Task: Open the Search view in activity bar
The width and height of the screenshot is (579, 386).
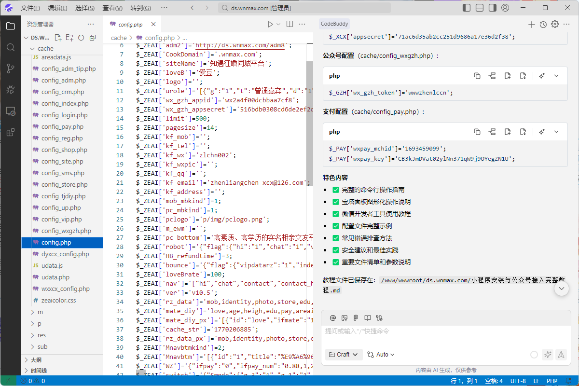Action: [x=11, y=47]
